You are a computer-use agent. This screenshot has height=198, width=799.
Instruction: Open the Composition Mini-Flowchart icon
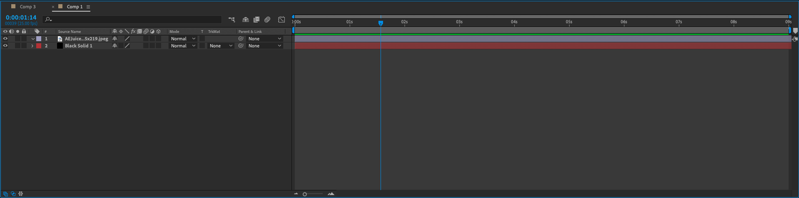(231, 20)
